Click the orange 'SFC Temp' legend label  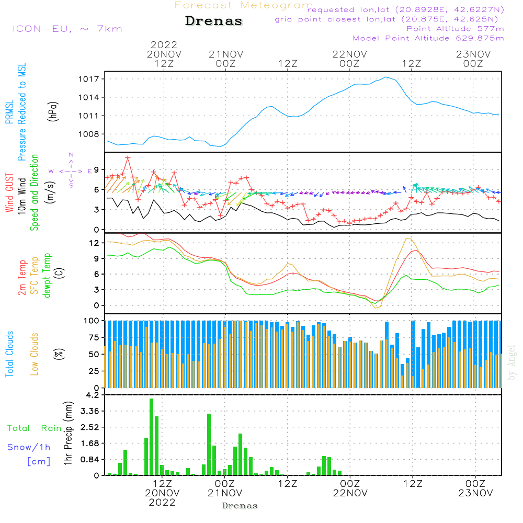pyautogui.click(x=35, y=276)
